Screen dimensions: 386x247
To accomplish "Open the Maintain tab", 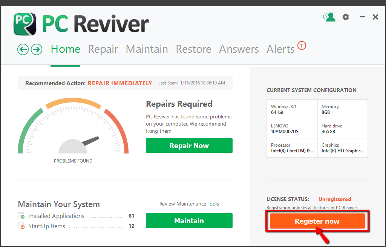I will pos(147,49).
